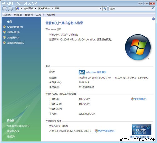The height and width of the screenshot is (143, 157).
Task: Expand the arrow after 控制面板 in breadcrumb
Action: (35, 9)
